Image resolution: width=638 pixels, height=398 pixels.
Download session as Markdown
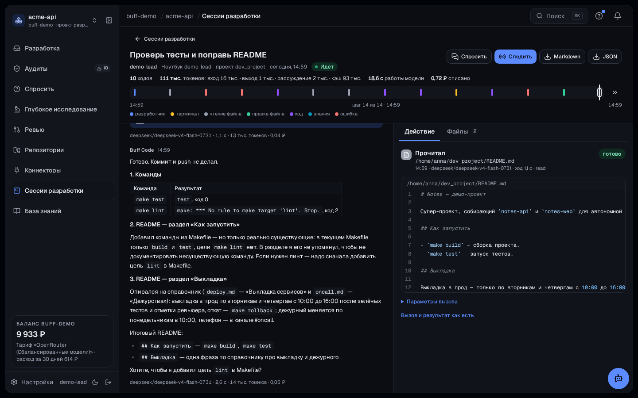[x=562, y=57]
